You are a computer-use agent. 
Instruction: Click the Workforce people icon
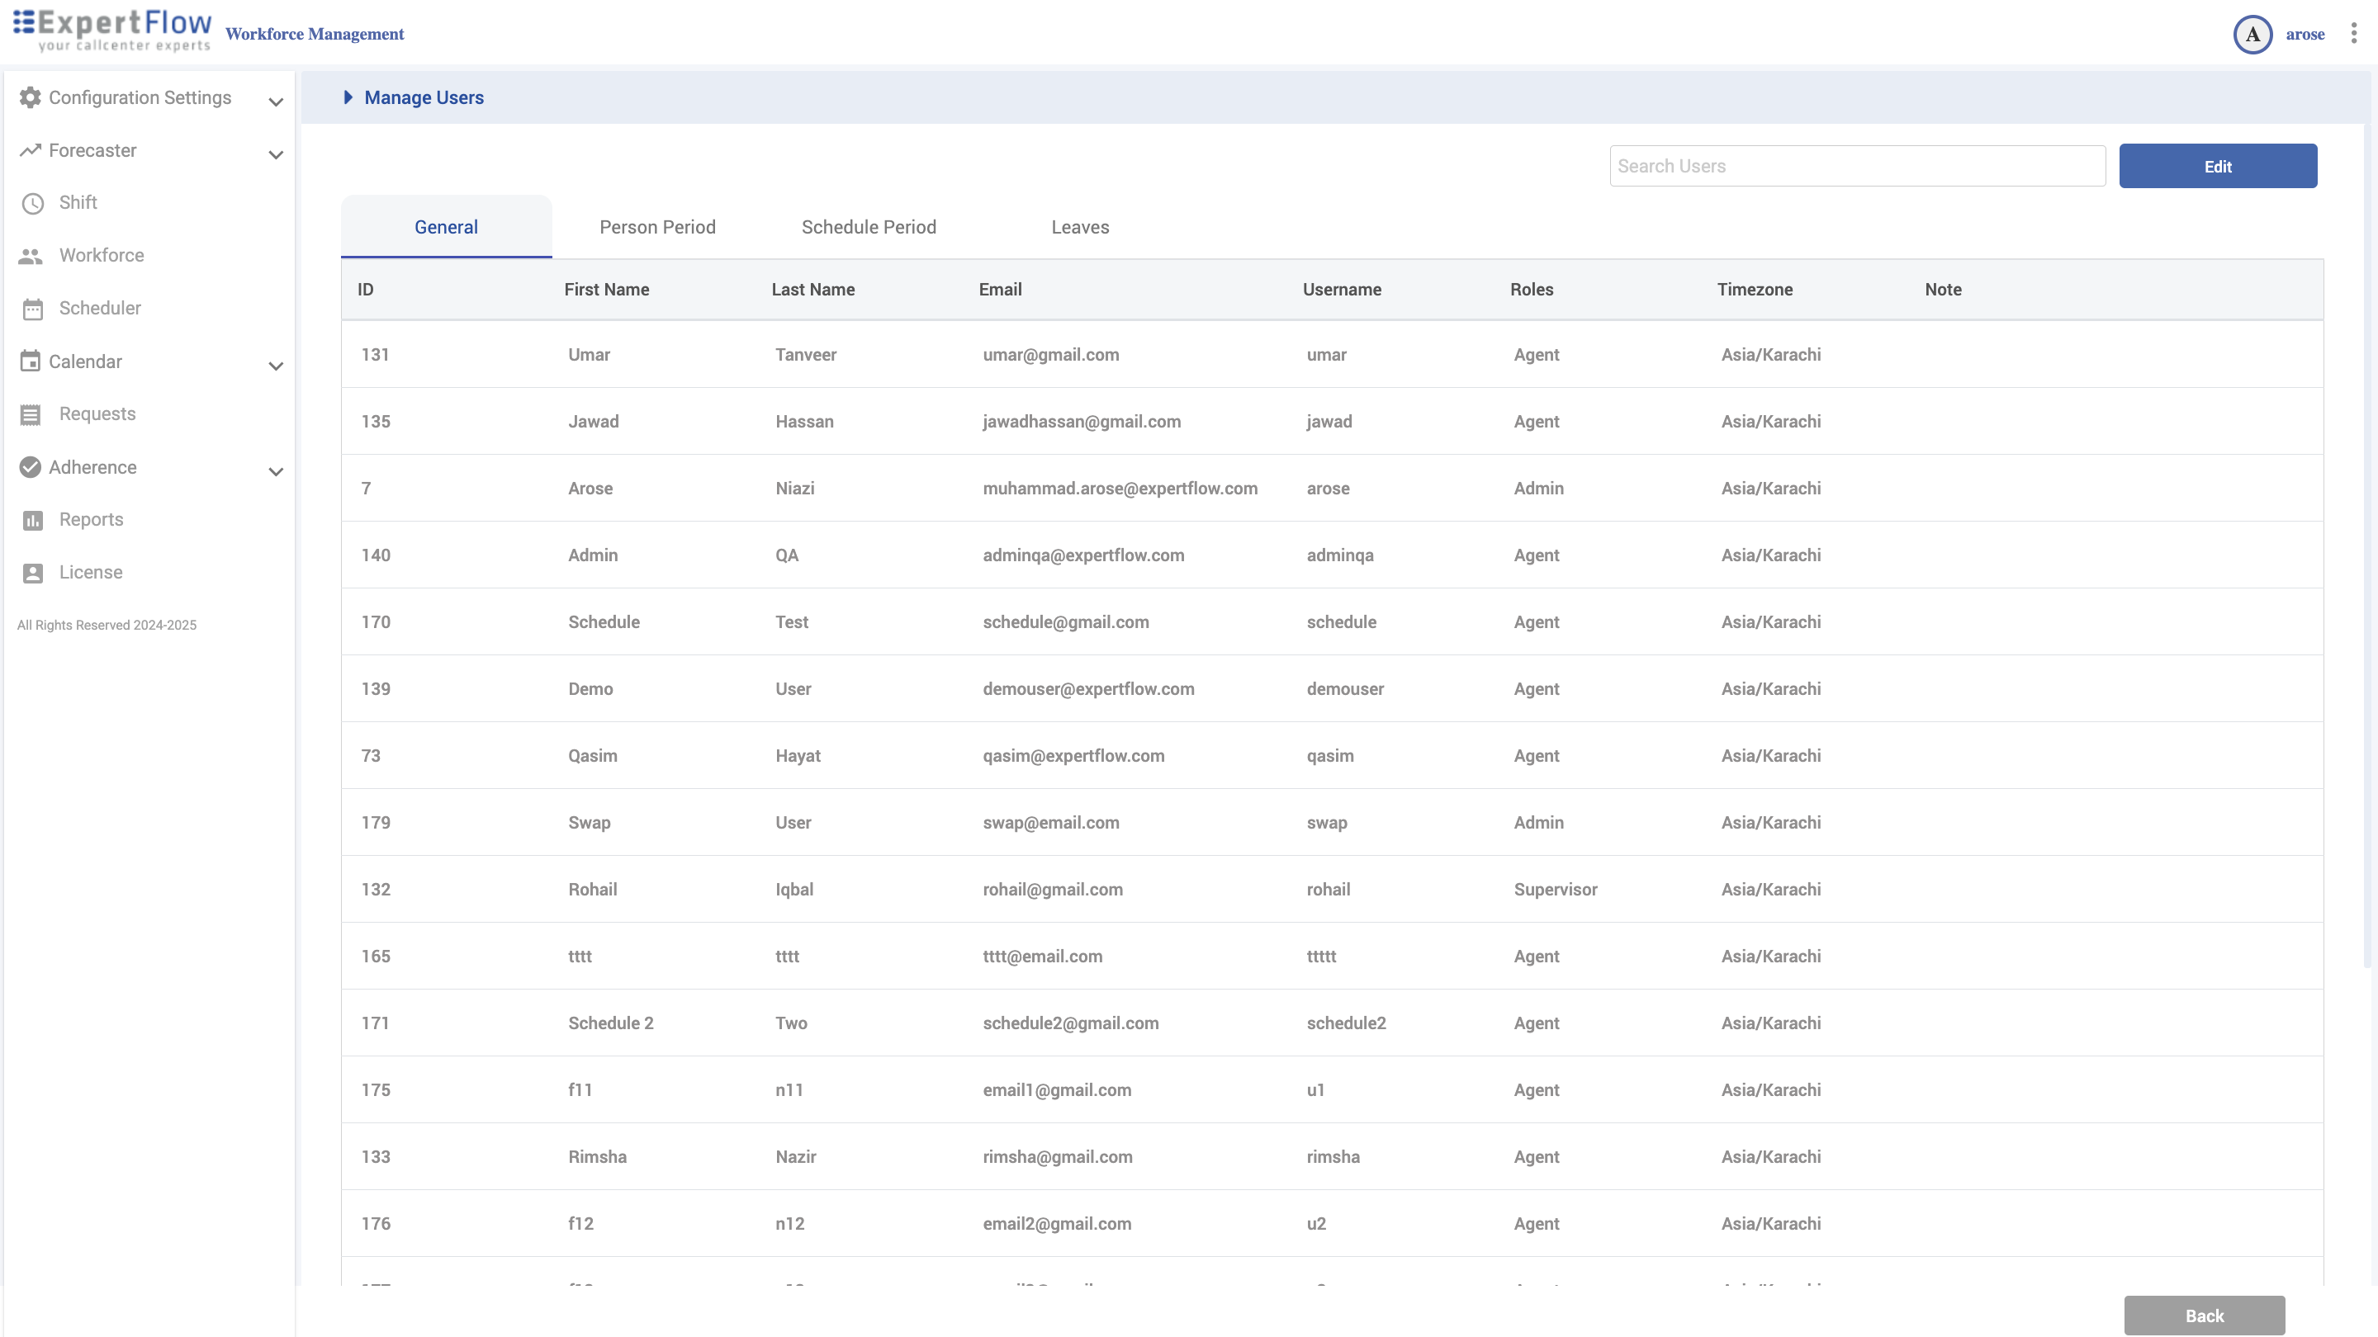coord(31,256)
